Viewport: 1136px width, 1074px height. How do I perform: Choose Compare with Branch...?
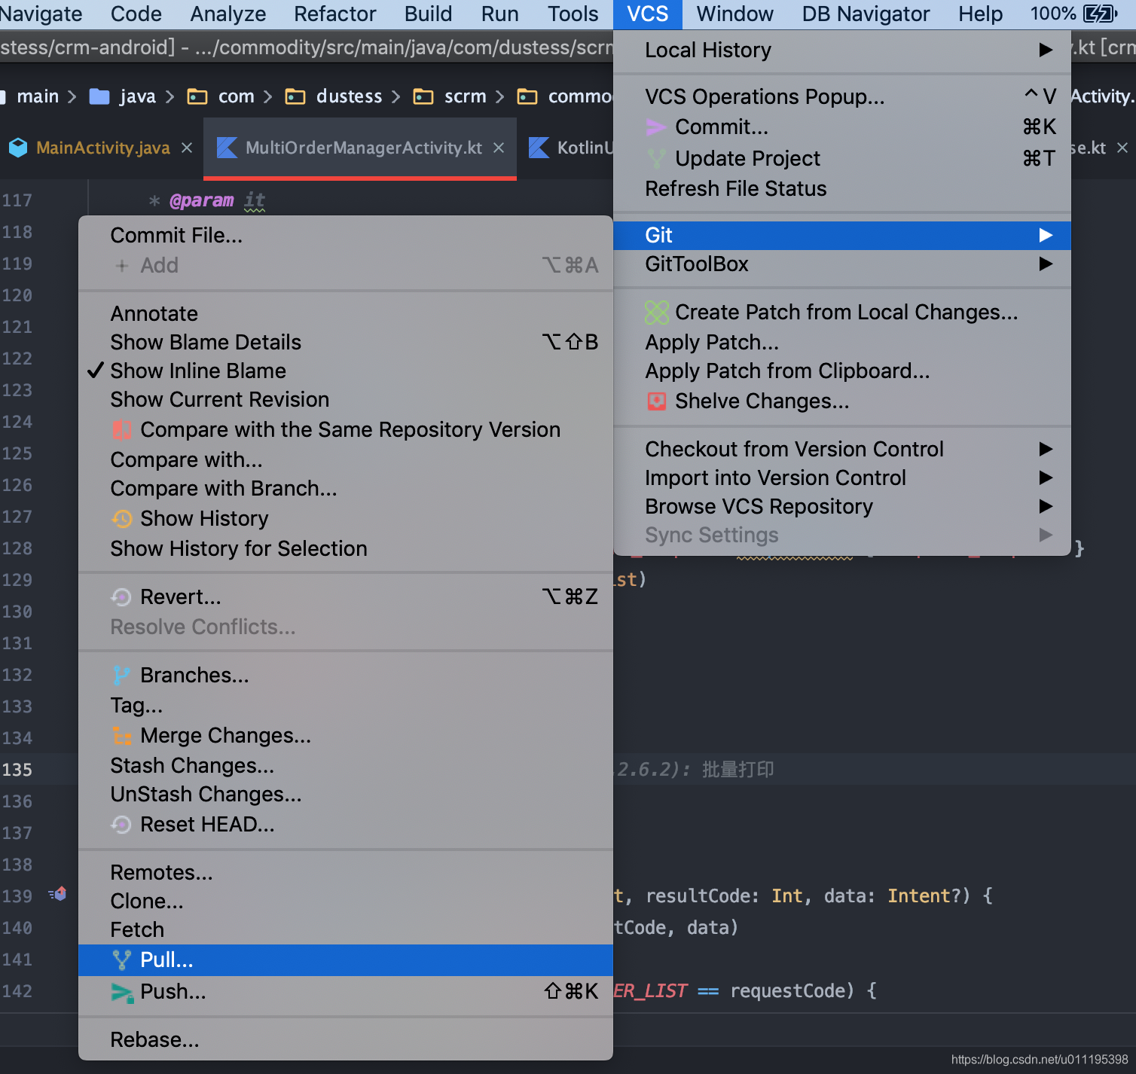click(345, 488)
